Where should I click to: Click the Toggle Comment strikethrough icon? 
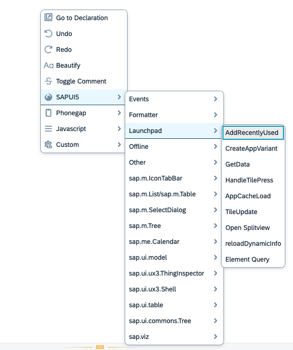(x=48, y=81)
